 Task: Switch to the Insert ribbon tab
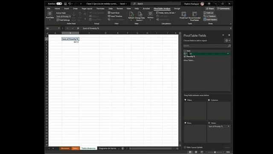point(67,9)
